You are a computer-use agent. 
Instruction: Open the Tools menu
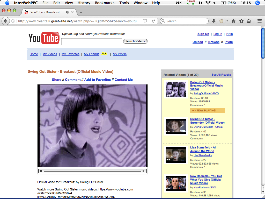coord(124,3)
